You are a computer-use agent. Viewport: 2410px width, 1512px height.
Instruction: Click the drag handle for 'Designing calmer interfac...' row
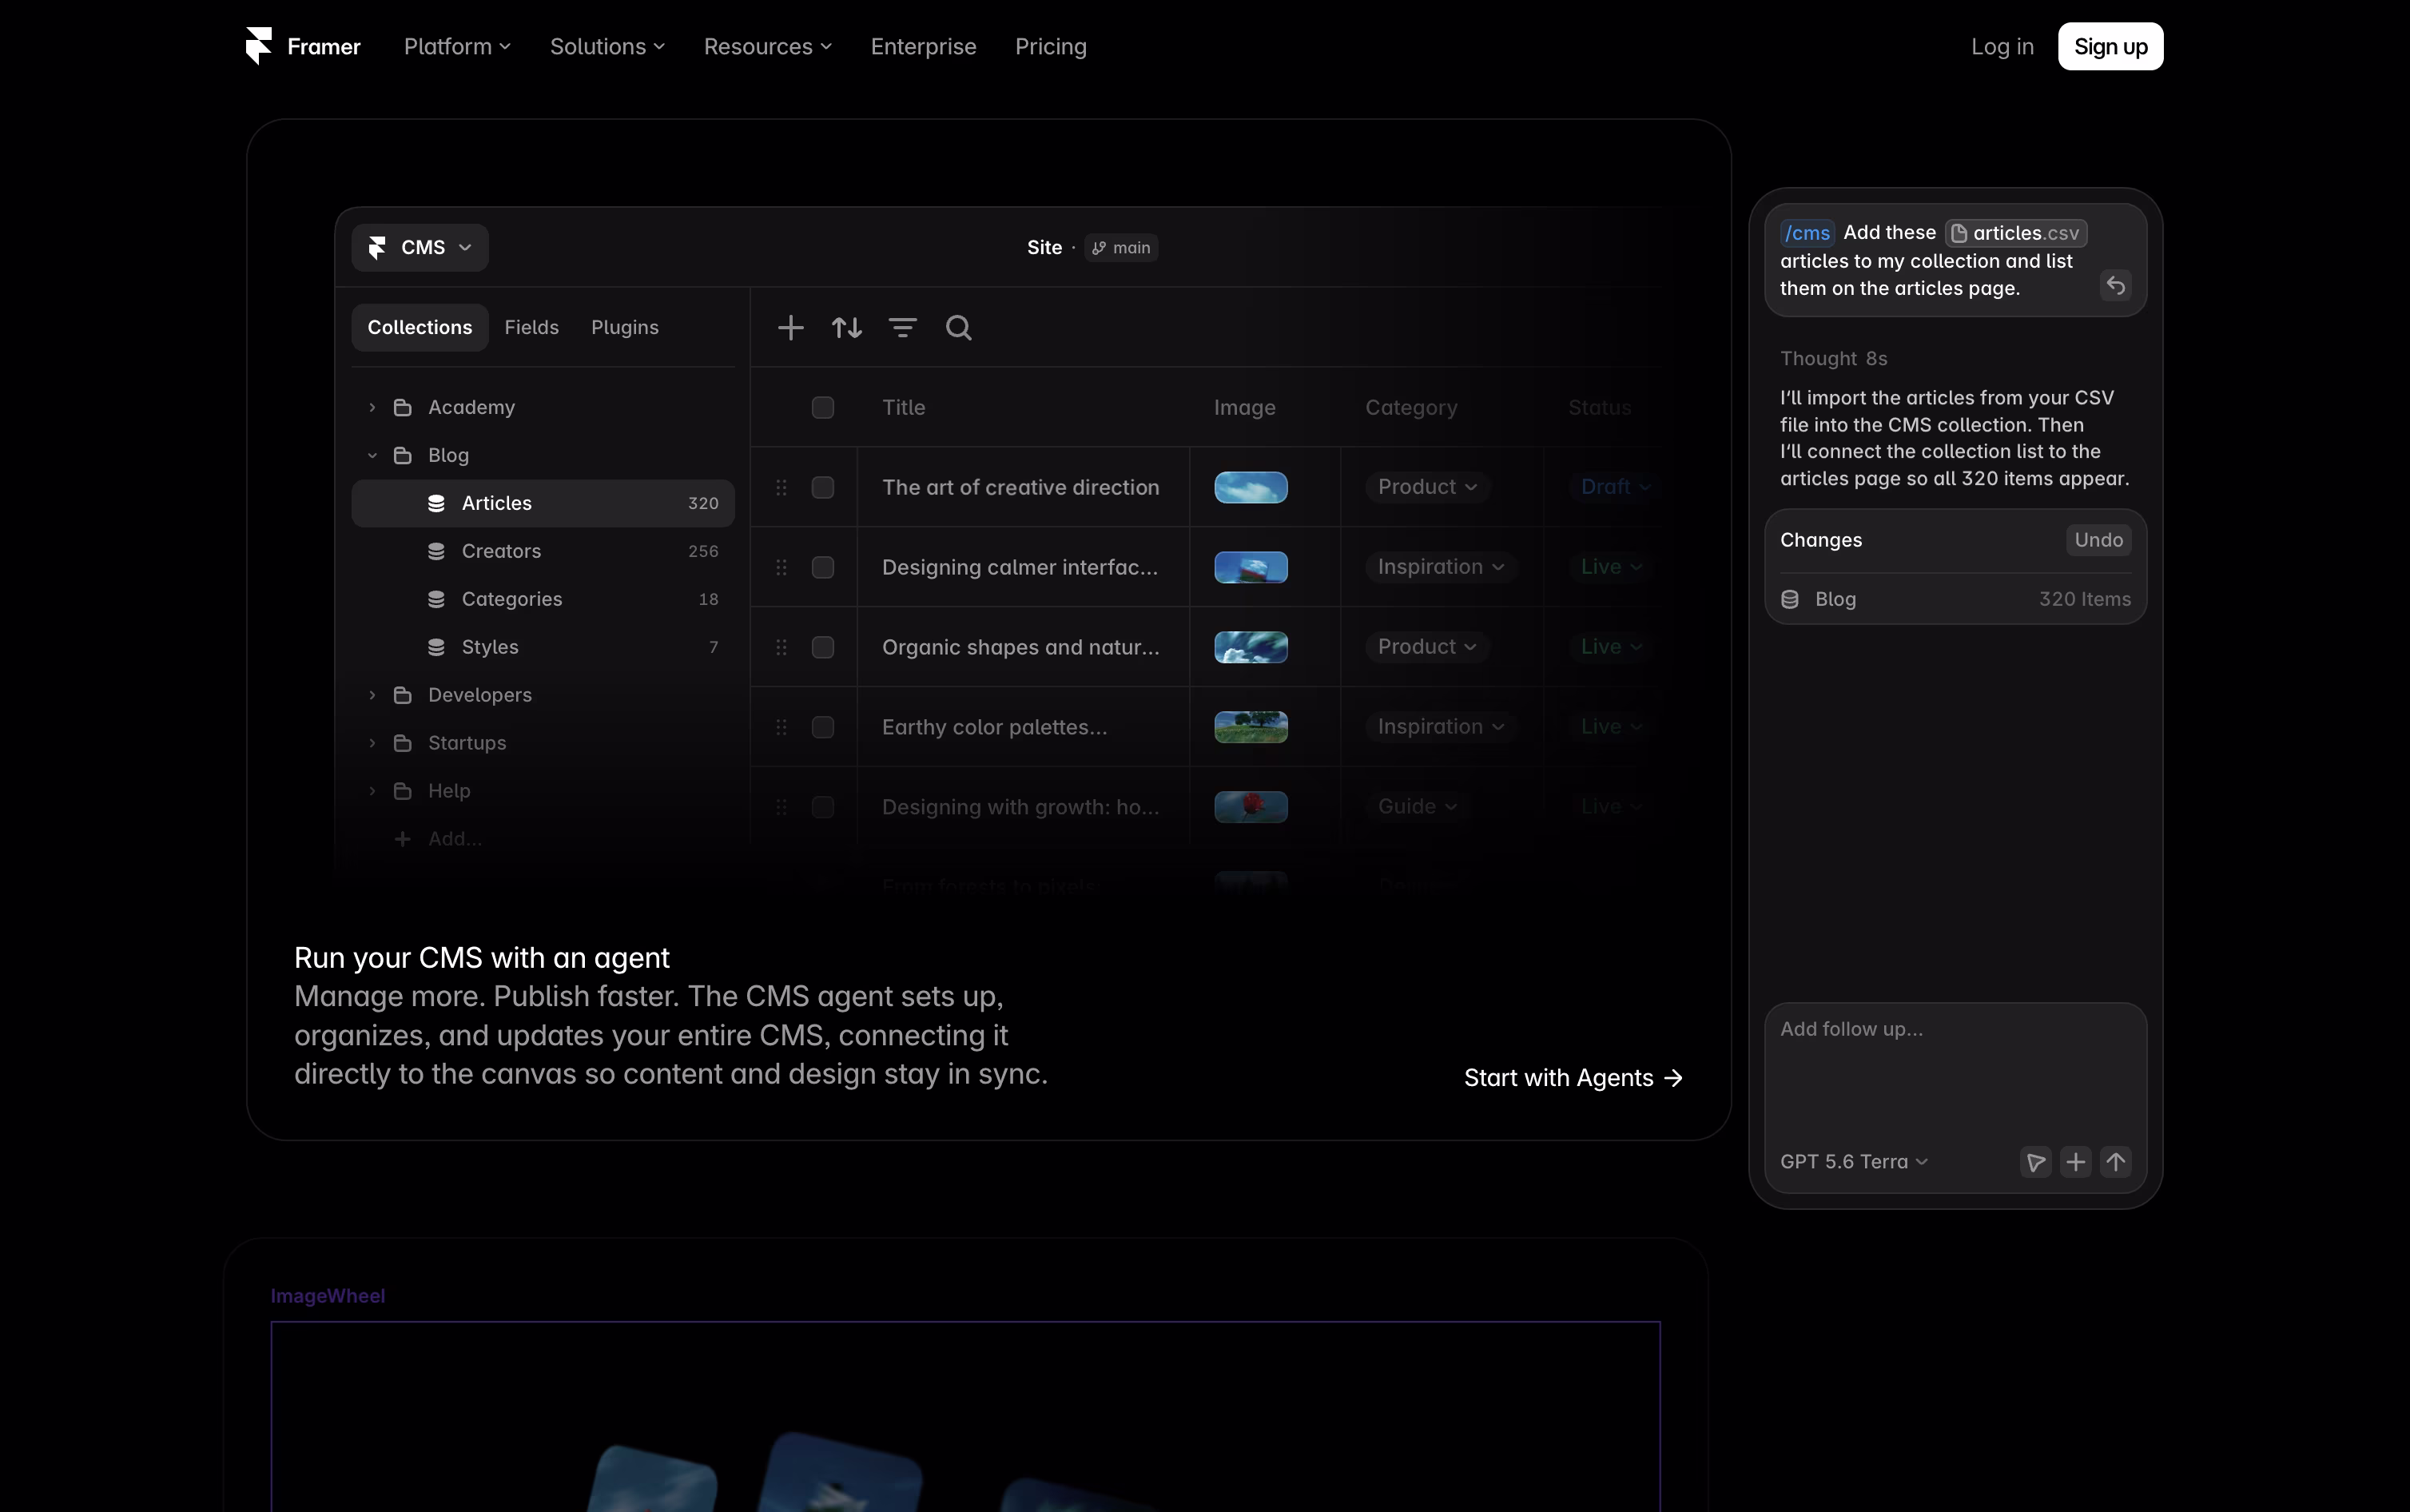(781, 567)
